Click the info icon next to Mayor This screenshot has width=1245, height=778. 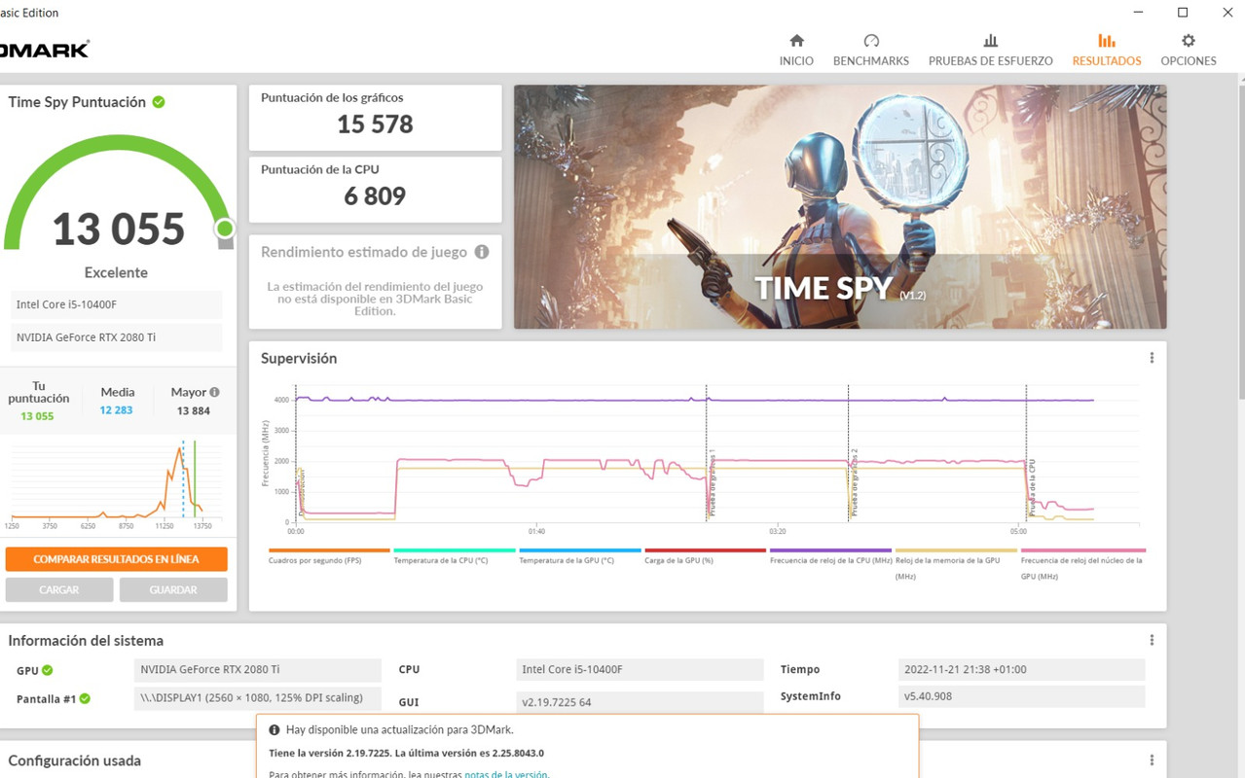214,392
